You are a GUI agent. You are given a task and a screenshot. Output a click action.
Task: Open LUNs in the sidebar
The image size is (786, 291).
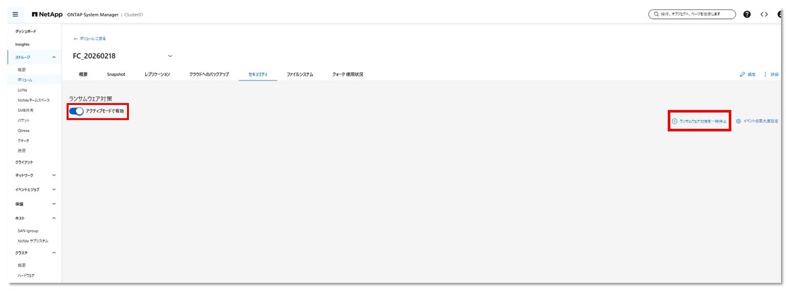(23, 90)
